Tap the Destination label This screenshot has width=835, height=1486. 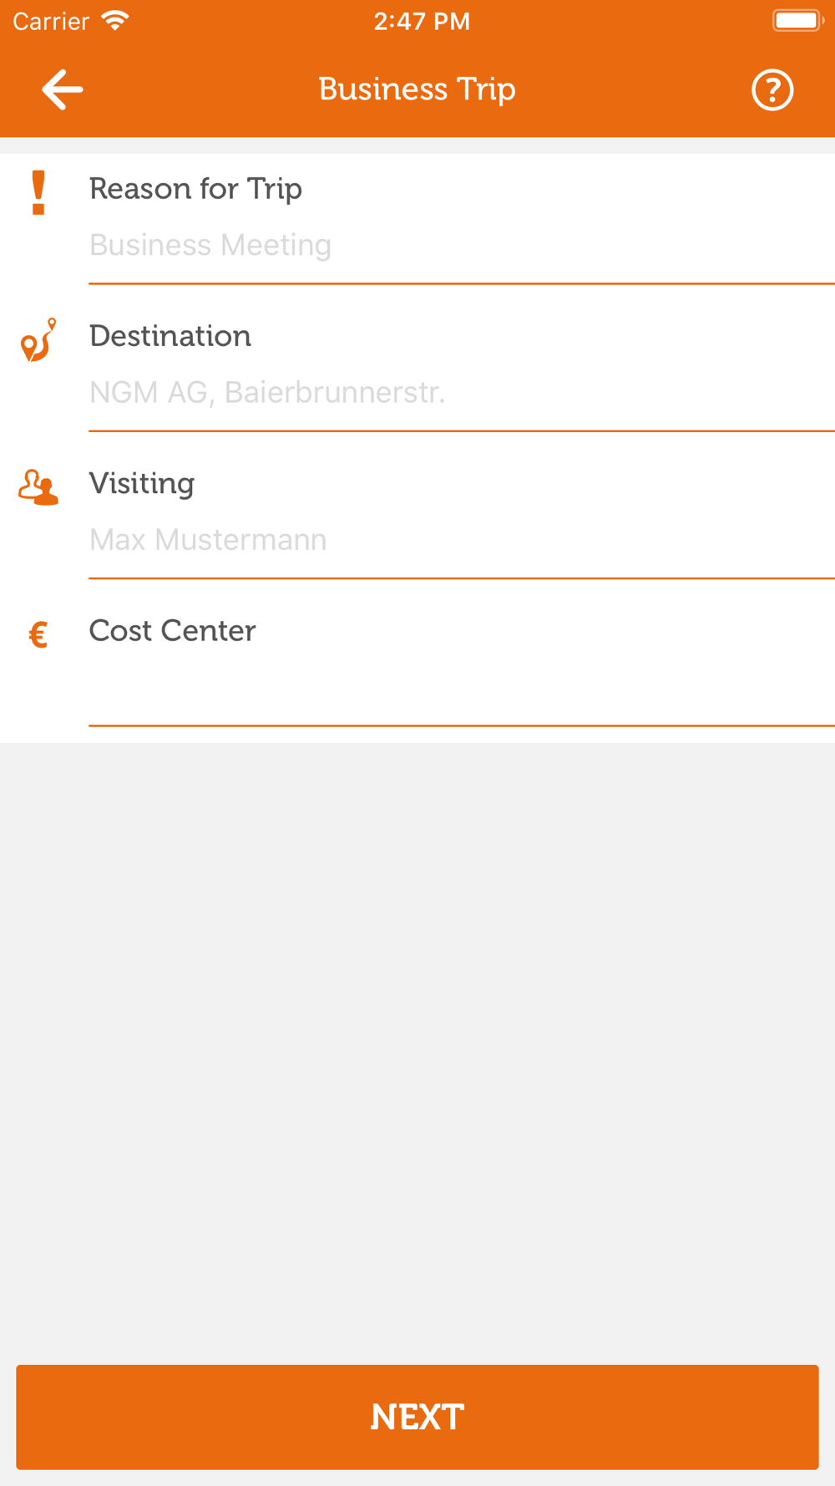(x=170, y=336)
